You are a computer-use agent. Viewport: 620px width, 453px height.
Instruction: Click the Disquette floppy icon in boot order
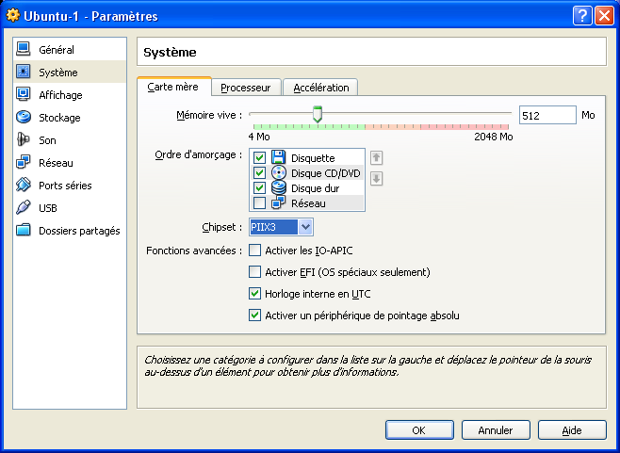278,157
